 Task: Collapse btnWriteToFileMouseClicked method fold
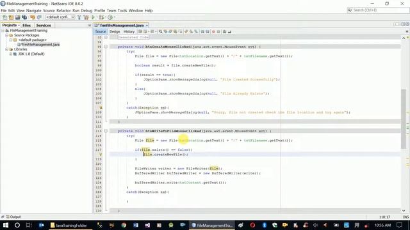(x=106, y=131)
